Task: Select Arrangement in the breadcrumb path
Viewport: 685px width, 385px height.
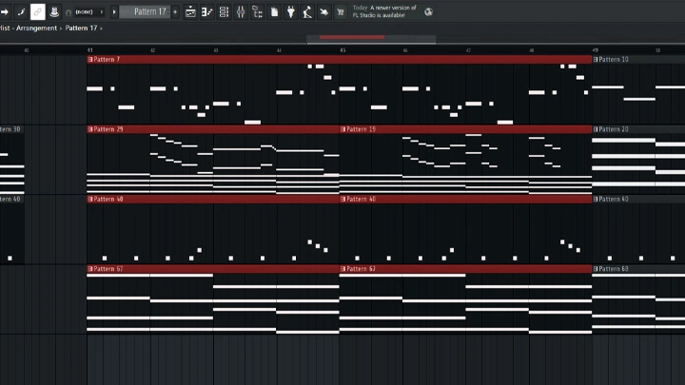Action: pyautogui.click(x=37, y=28)
